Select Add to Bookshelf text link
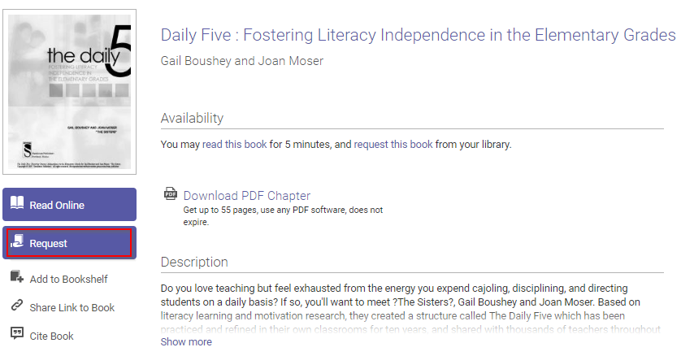 [x=68, y=279]
